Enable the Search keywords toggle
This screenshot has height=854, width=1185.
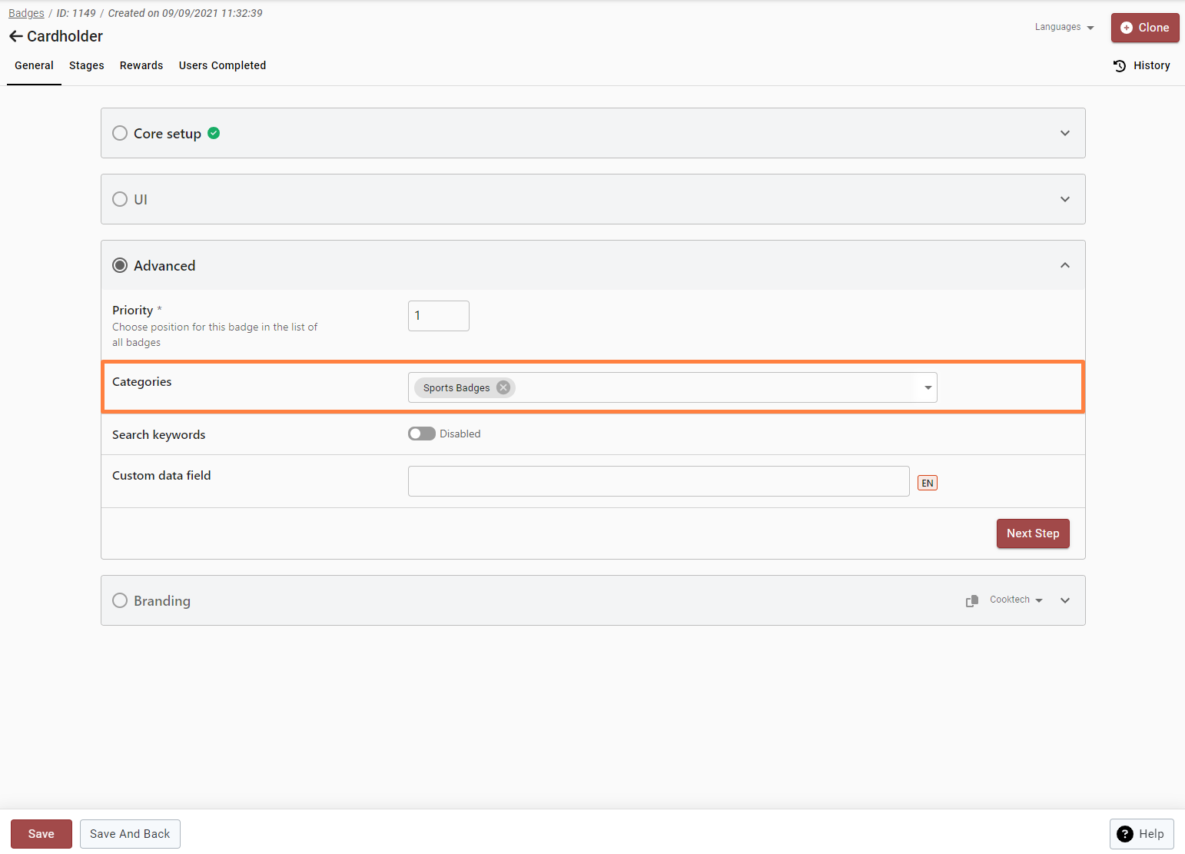click(x=421, y=434)
